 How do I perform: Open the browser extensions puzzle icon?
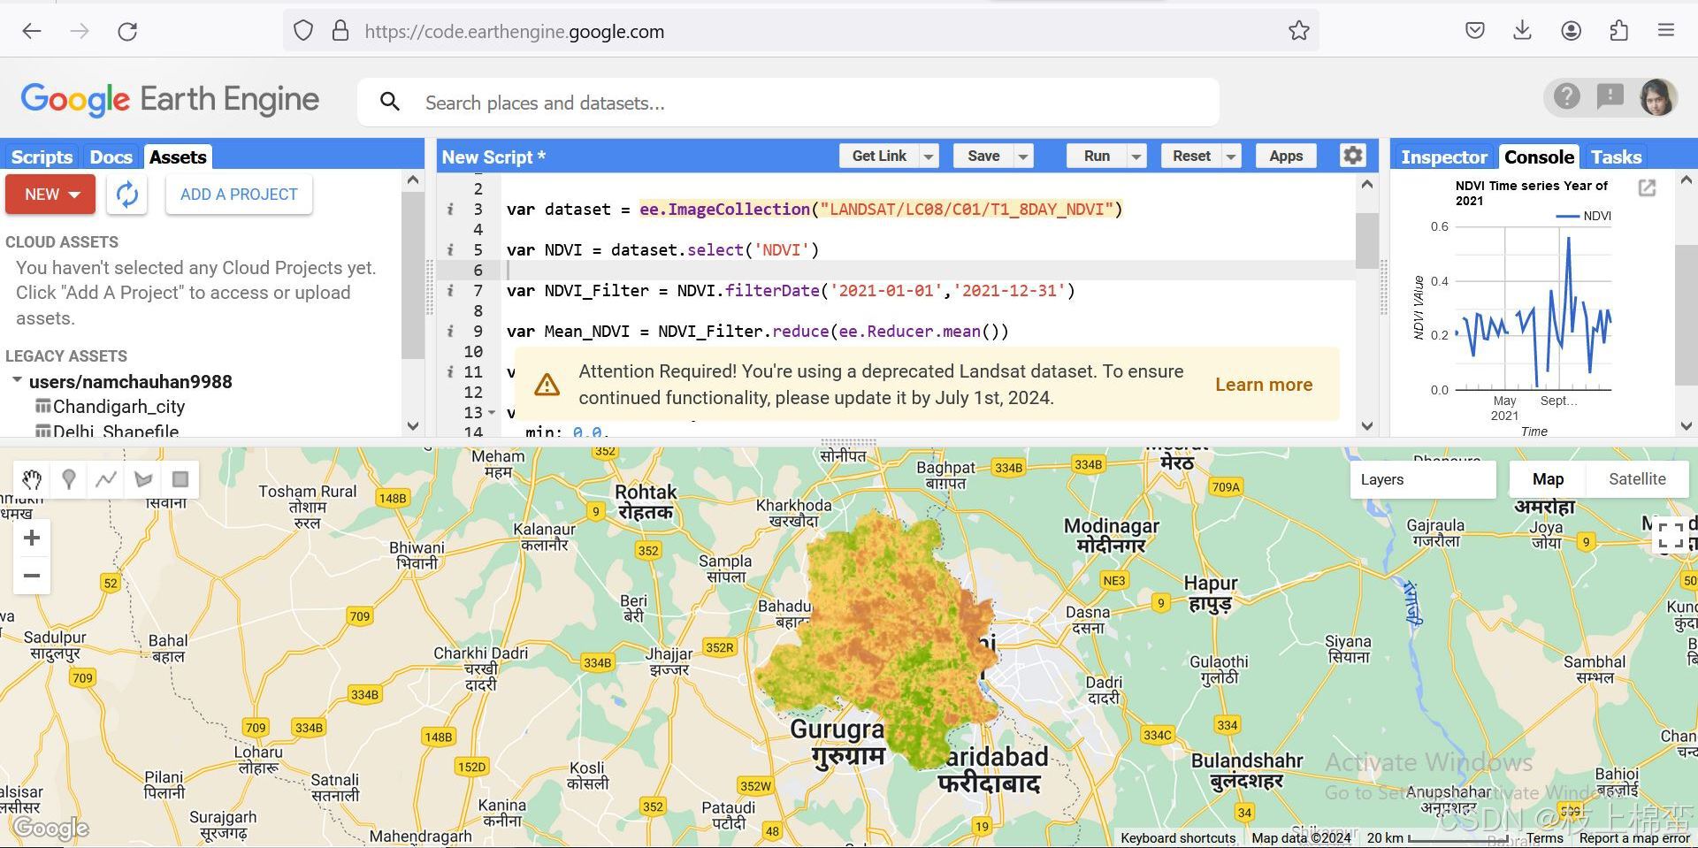(x=1618, y=31)
